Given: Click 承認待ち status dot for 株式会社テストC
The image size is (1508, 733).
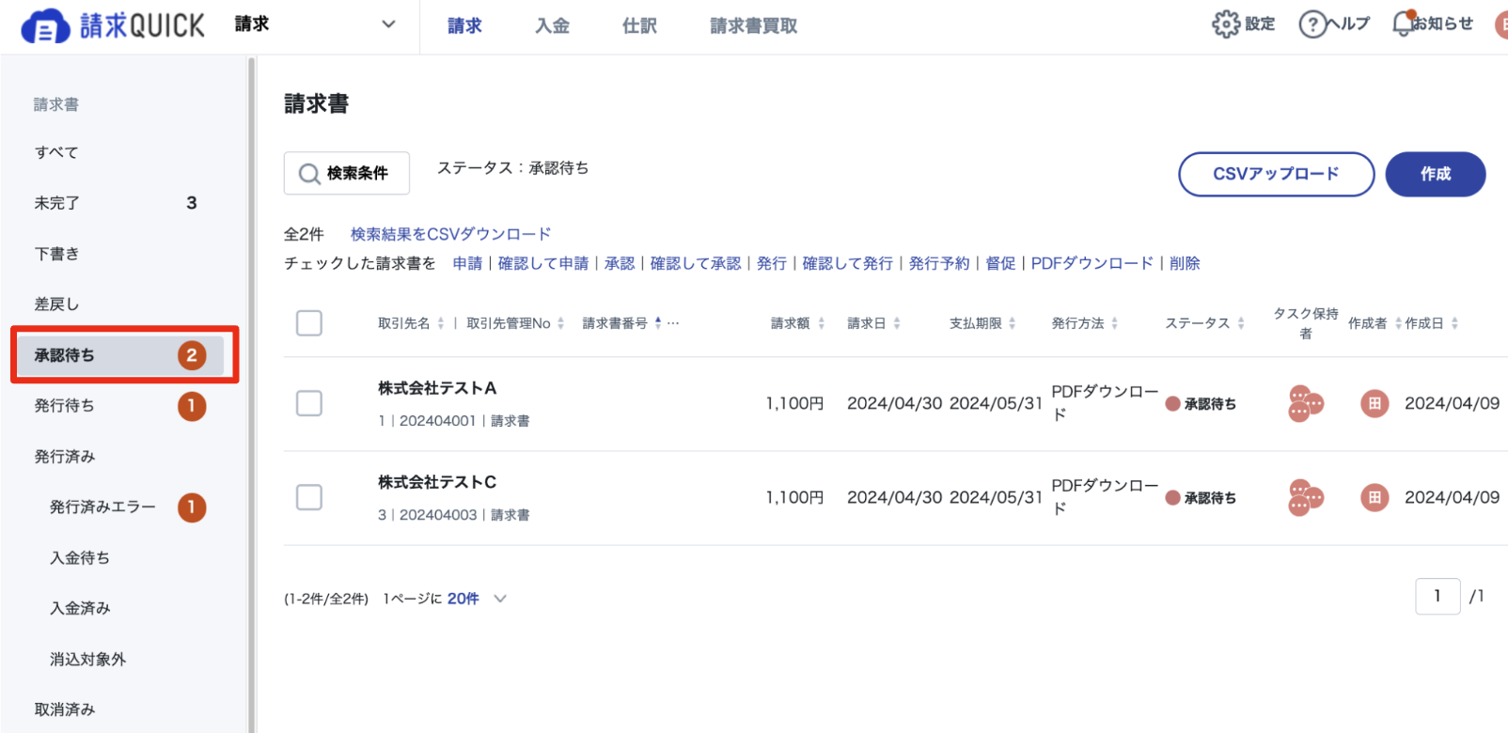Looking at the screenshot, I should click(x=1172, y=498).
